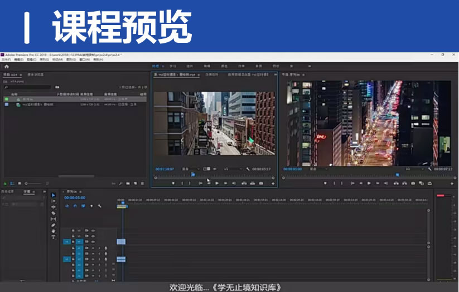
Task: Add marker in Source monitor
Action: point(173,184)
